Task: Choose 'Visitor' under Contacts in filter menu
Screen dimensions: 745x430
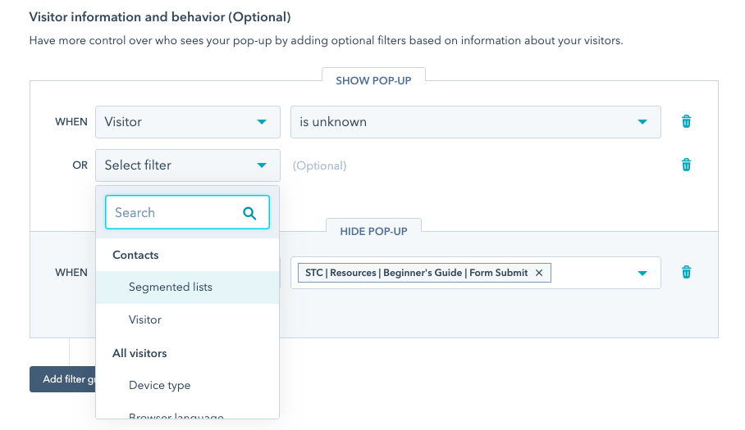Action: pos(187,319)
